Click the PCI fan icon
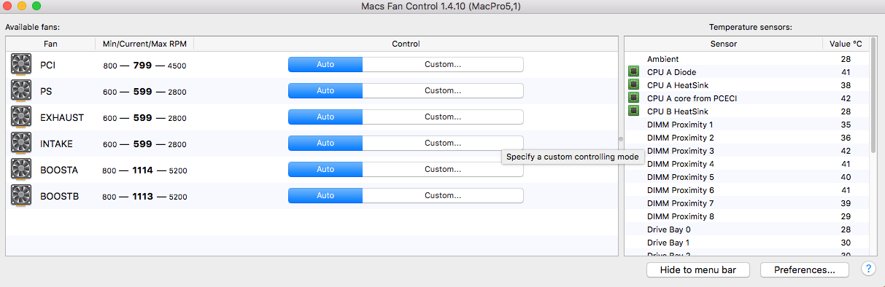885x287 pixels. coord(21,65)
